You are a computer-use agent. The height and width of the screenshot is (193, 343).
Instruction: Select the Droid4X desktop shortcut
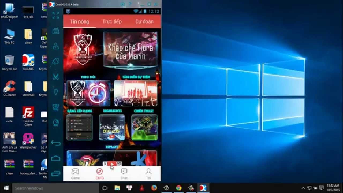tap(28, 62)
